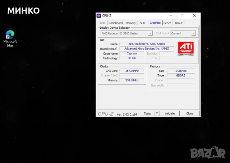Image resolution: width=230 pixels, height=163 pixels.
Task: Click the GPU Name field value
Action: pyautogui.click(x=147, y=44)
